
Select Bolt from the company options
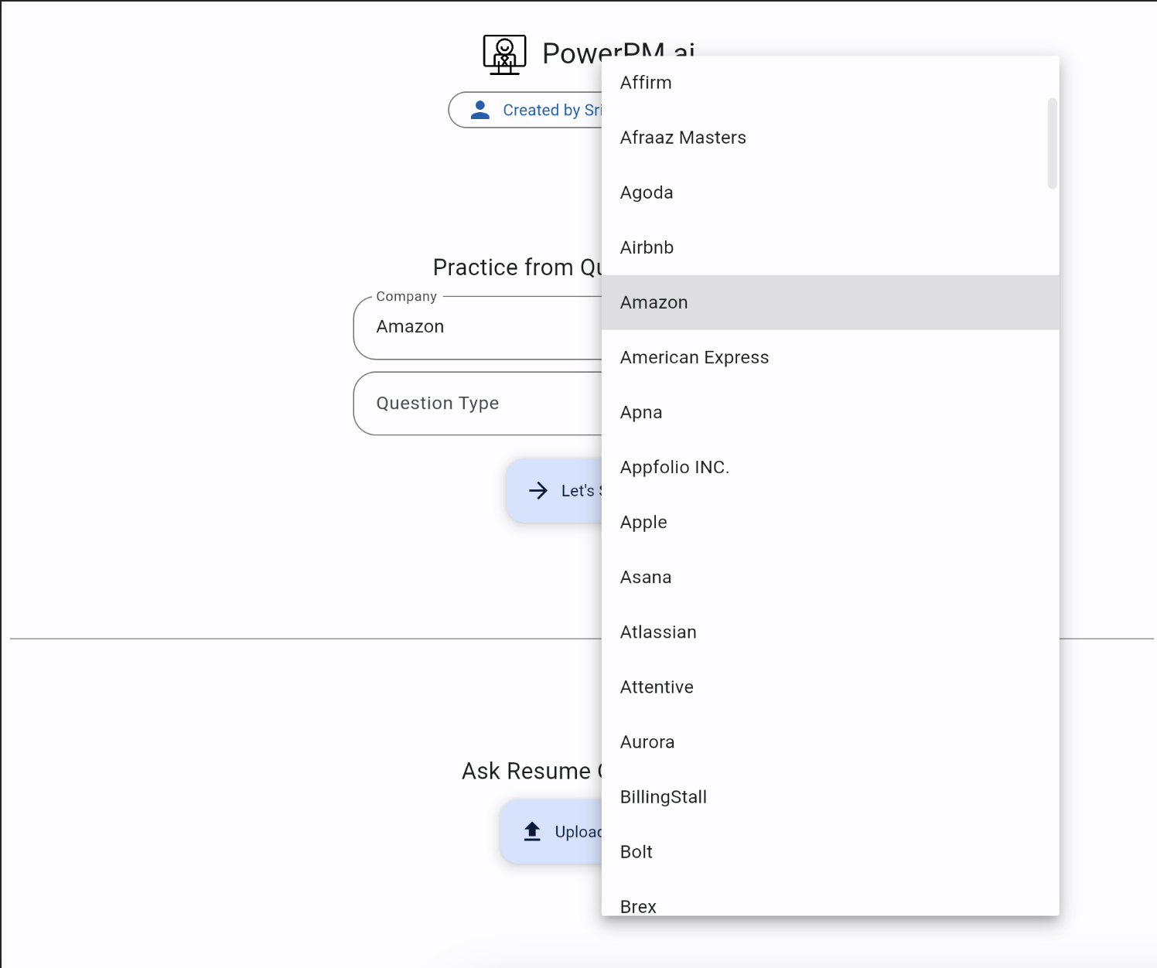pyautogui.click(x=831, y=851)
